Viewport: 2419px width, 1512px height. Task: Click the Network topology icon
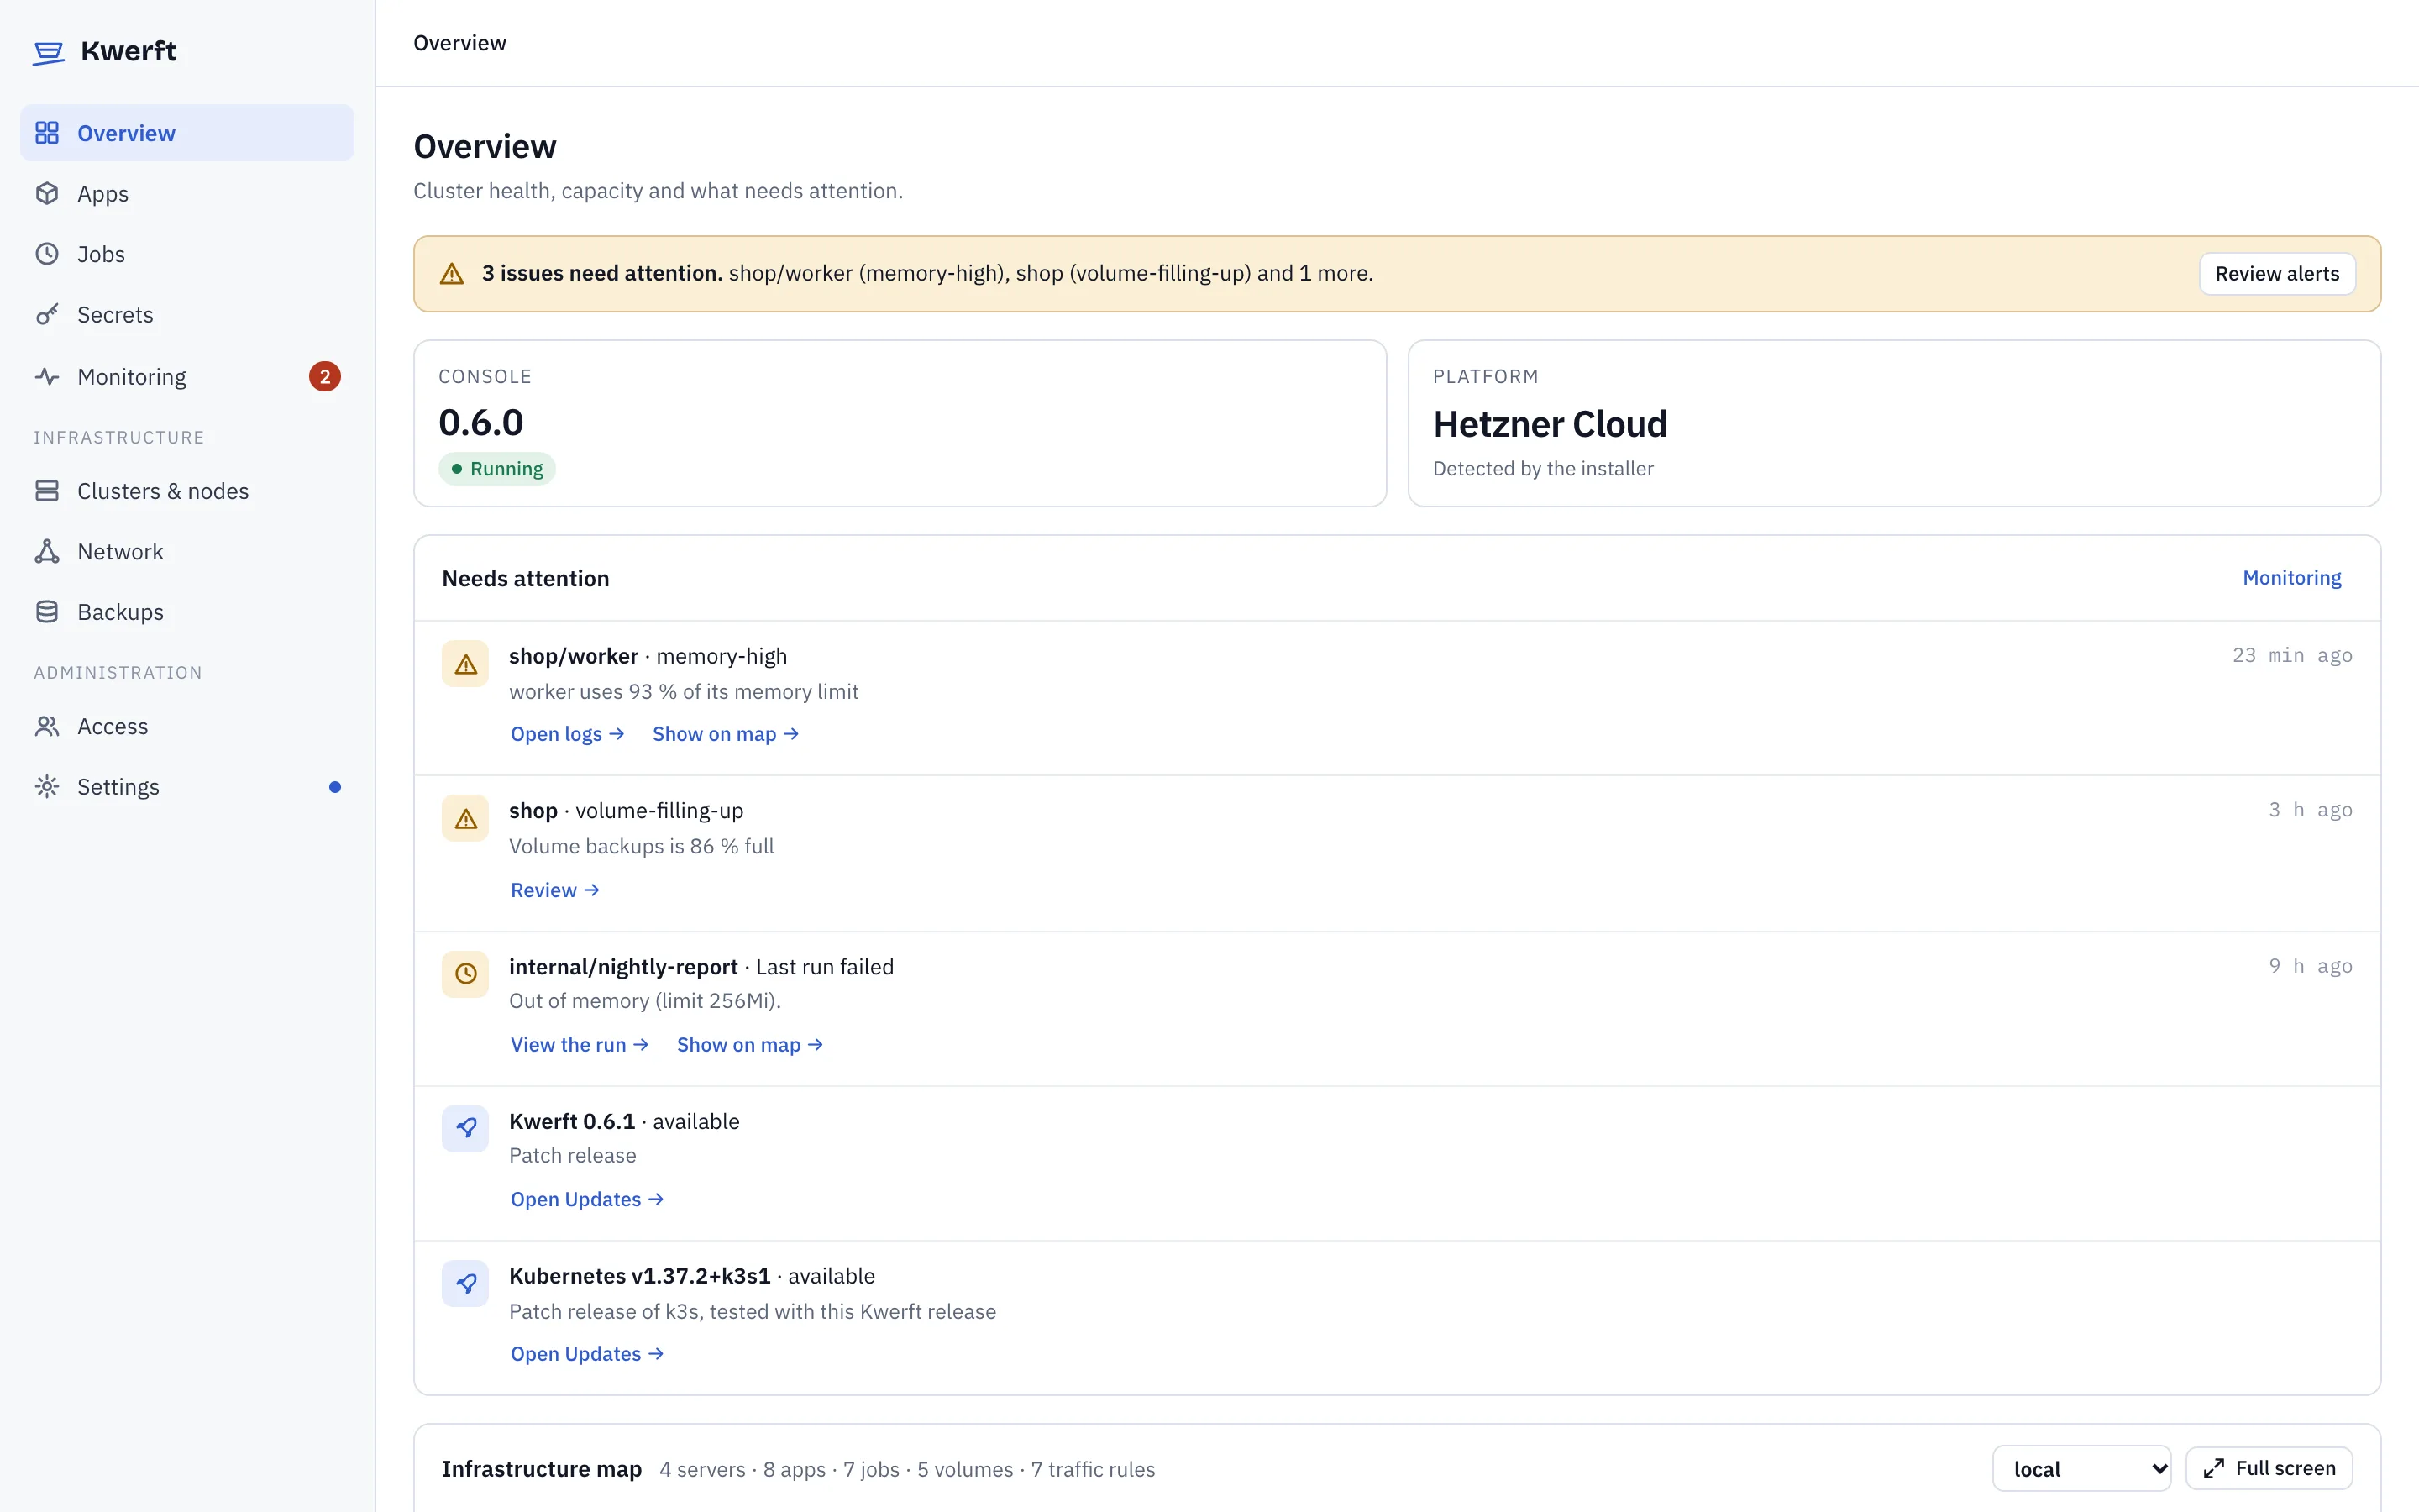(47, 551)
